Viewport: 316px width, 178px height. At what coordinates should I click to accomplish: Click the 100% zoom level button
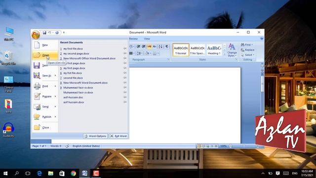click(223, 146)
